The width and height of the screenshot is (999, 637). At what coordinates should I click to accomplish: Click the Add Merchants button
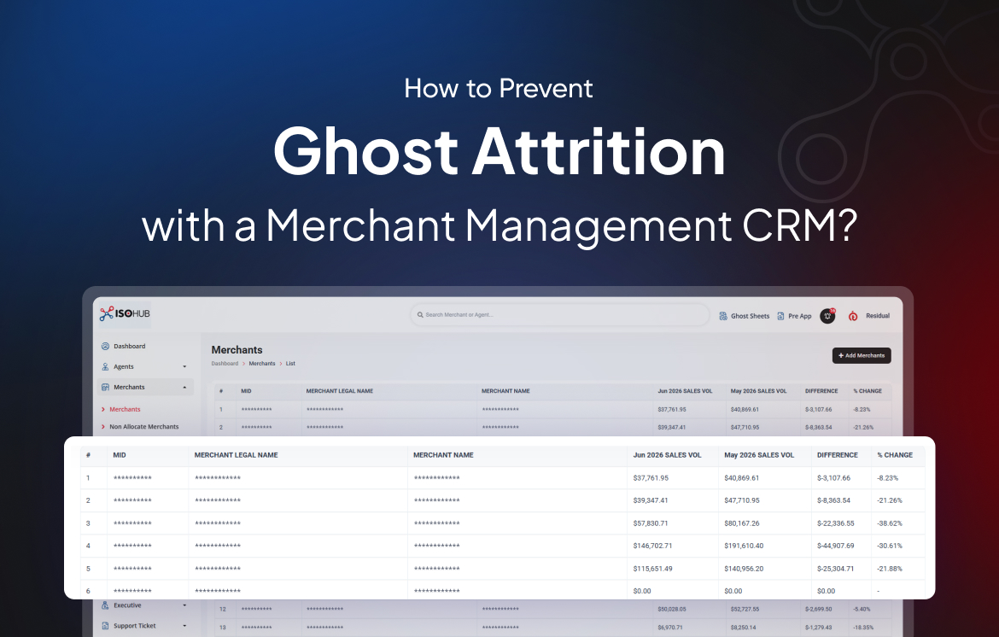tap(862, 355)
